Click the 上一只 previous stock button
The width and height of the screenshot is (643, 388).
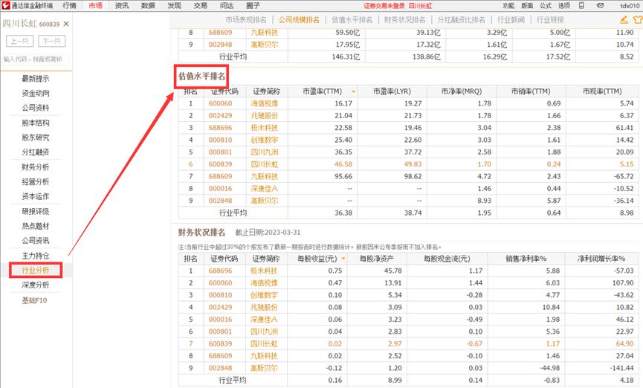tap(19, 41)
